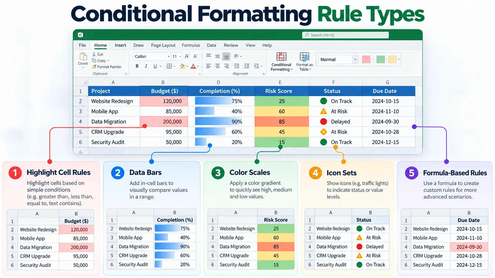Toggle Underline formatting
Image resolution: width=495 pixels, height=278 pixels.
pyautogui.click(x=155, y=66)
